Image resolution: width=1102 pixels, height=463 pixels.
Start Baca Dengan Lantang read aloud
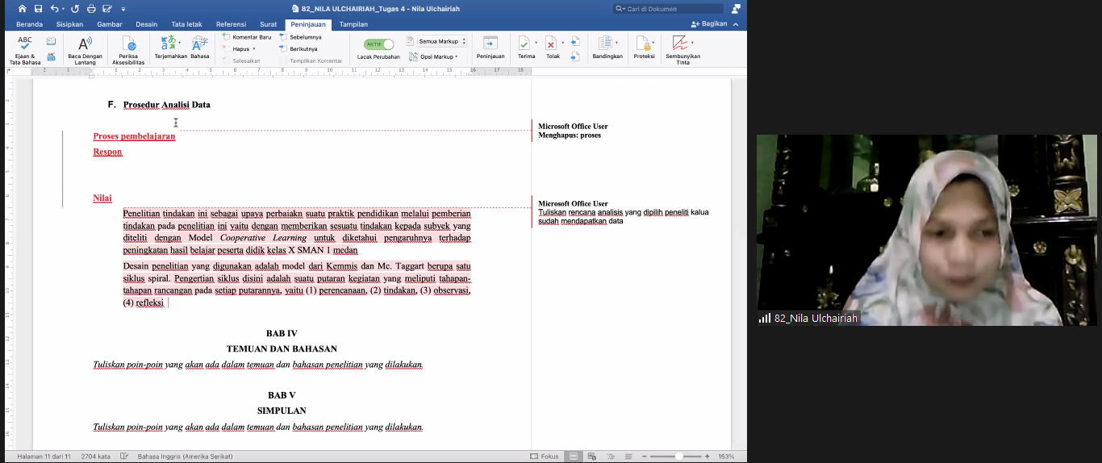tap(85, 49)
